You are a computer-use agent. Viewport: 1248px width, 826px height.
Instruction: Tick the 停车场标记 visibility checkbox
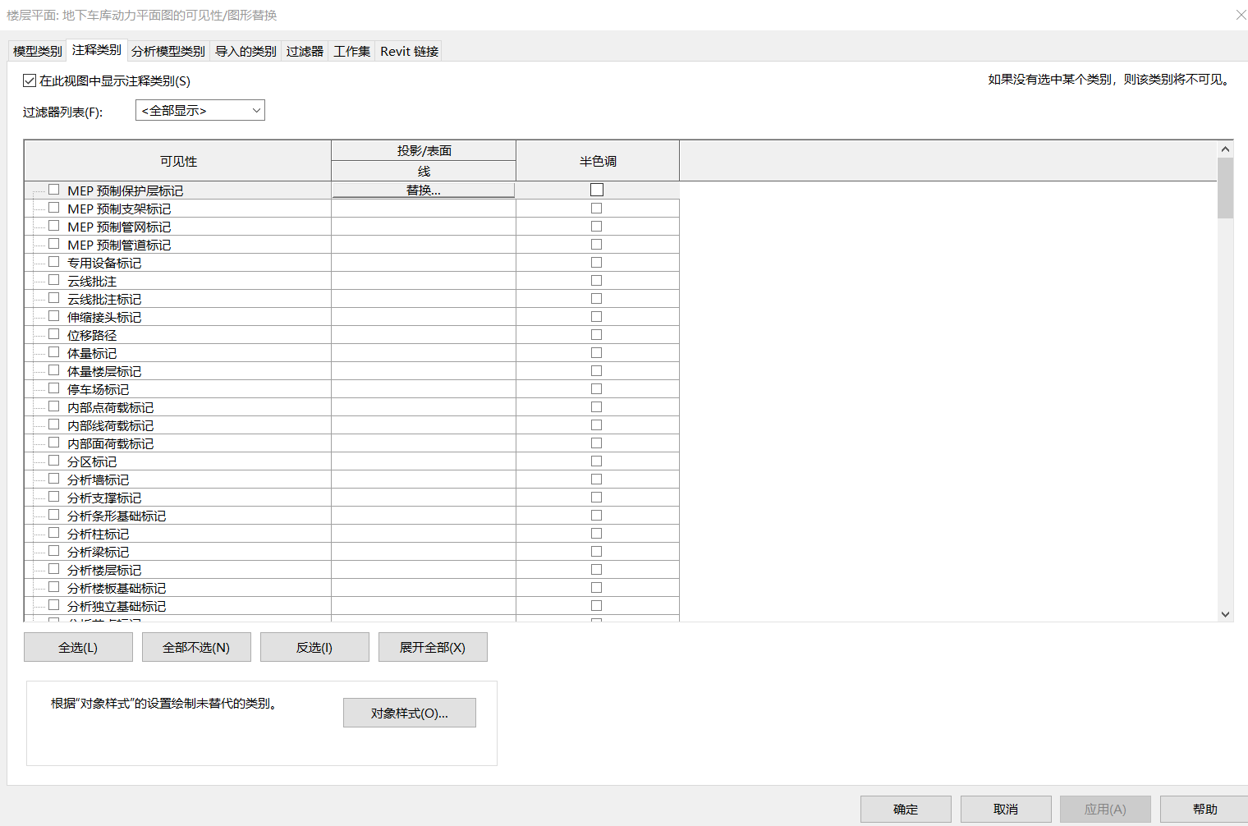coord(54,388)
